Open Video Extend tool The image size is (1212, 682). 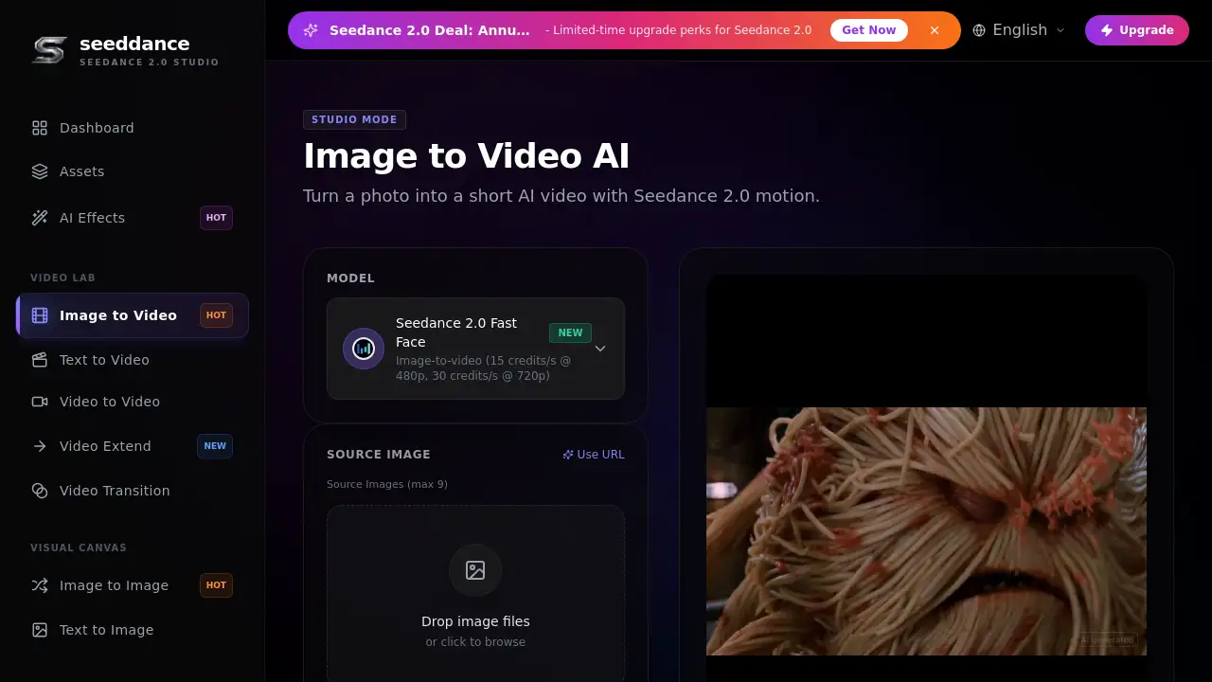[x=133, y=446]
